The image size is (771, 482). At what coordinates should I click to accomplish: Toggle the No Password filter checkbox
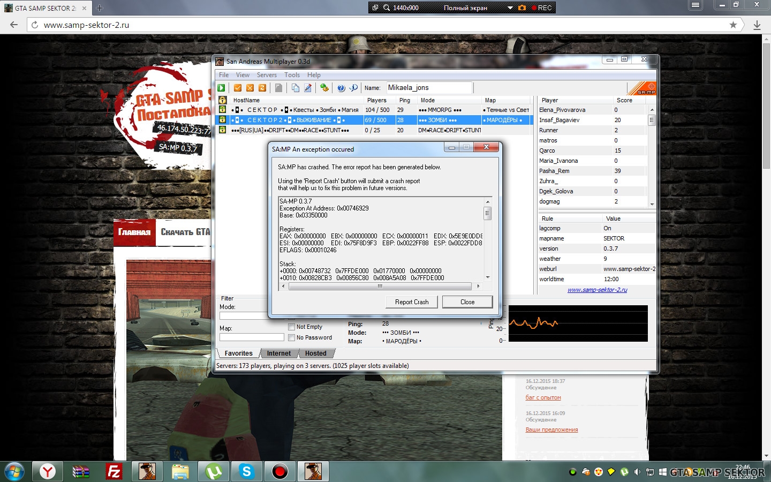pyautogui.click(x=292, y=337)
